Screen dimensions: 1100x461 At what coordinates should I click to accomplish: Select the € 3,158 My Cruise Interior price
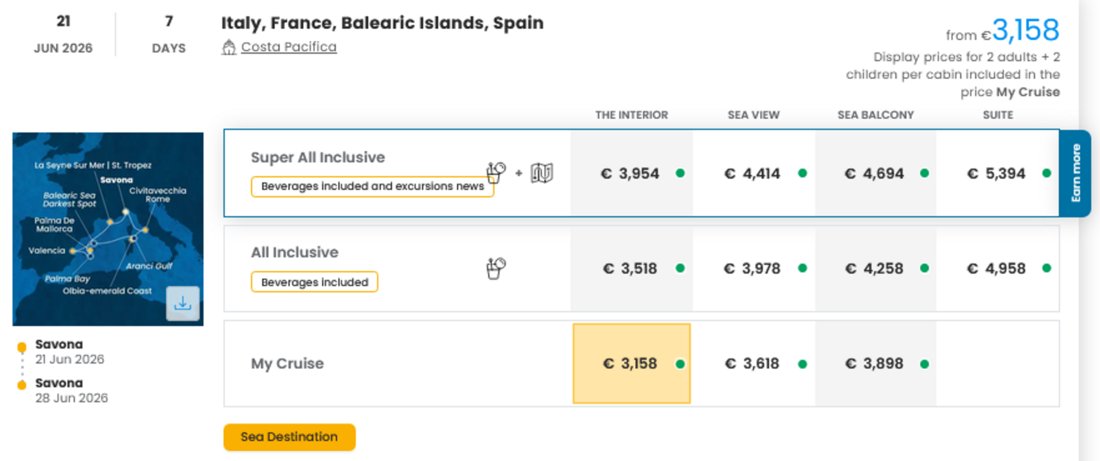tap(631, 364)
